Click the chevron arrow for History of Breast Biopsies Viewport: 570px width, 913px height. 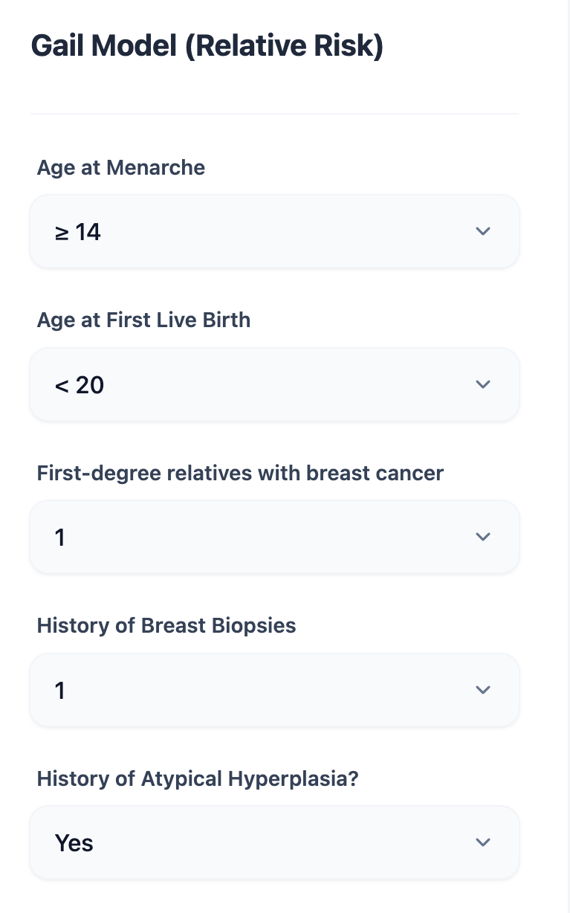pos(483,690)
